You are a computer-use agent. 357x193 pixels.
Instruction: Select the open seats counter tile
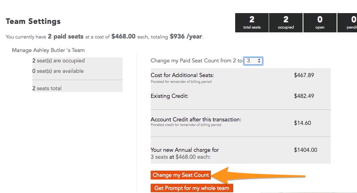(320, 22)
